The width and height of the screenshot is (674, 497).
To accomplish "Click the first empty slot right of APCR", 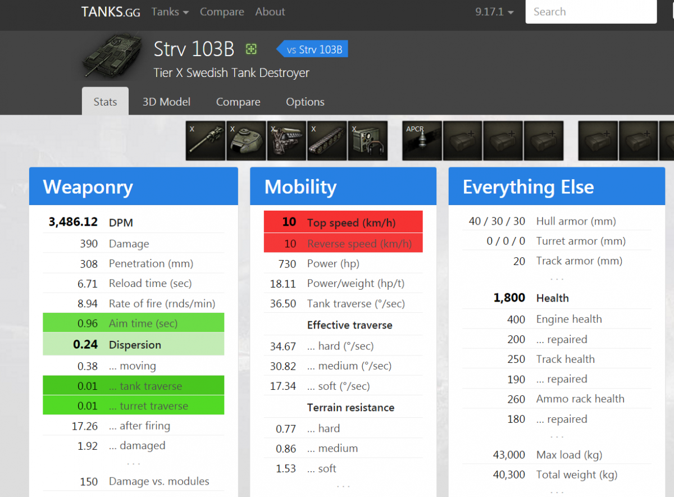I will pyautogui.click(x=463, y=141).
